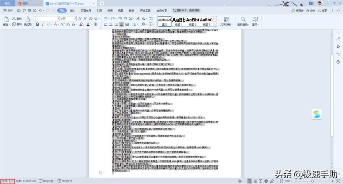Click the undo arrow icon

pos(40,11)
